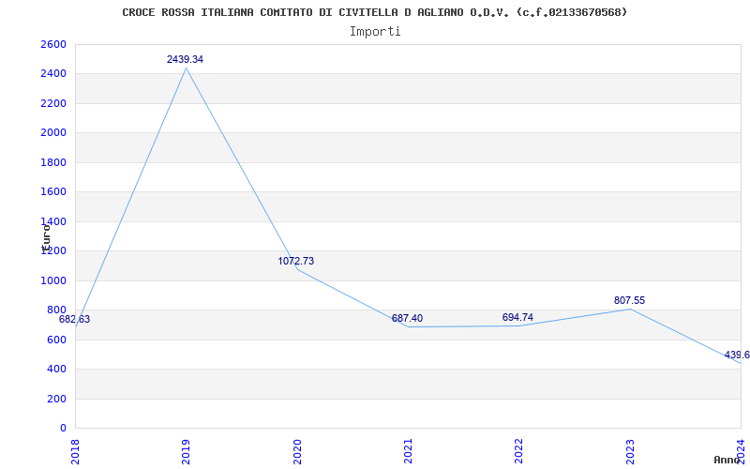Click the 682.63 data label
750x469 pixels.
(74, 319)
